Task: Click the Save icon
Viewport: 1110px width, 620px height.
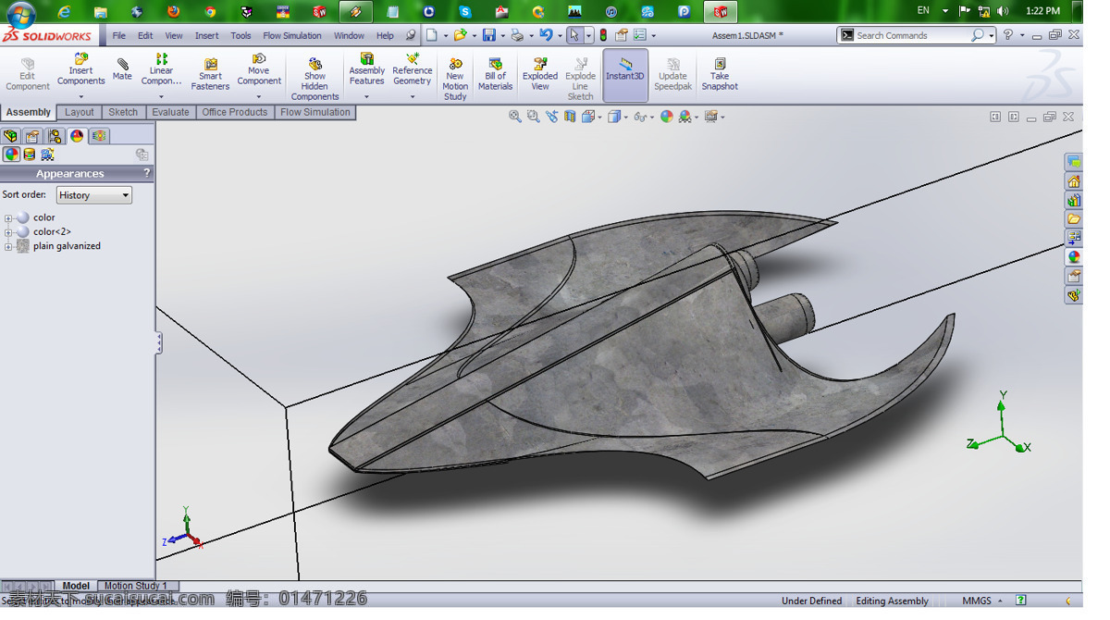Action: (488, 35)
